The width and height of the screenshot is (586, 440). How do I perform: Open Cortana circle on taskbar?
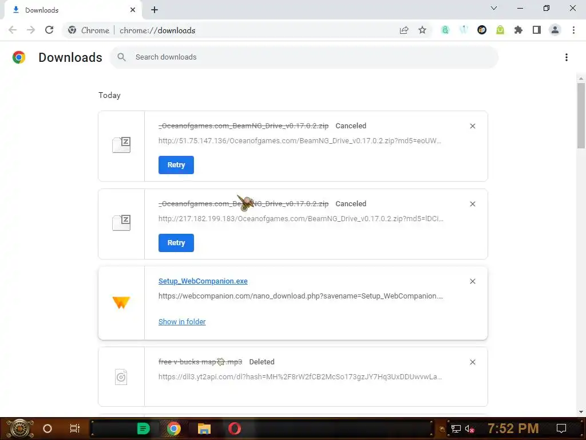tap(47, 429)
